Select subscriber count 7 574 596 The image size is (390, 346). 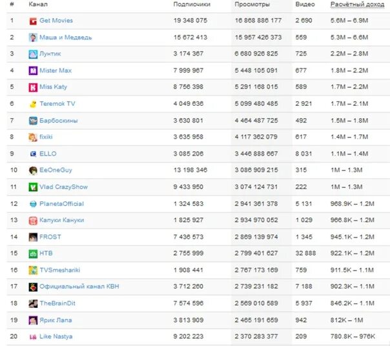(189, 303)
